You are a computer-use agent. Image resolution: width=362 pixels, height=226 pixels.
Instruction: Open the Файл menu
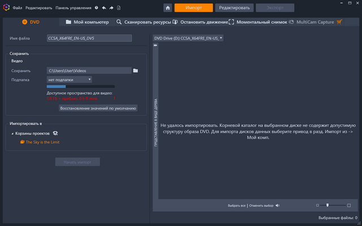(x=17, y=8)
